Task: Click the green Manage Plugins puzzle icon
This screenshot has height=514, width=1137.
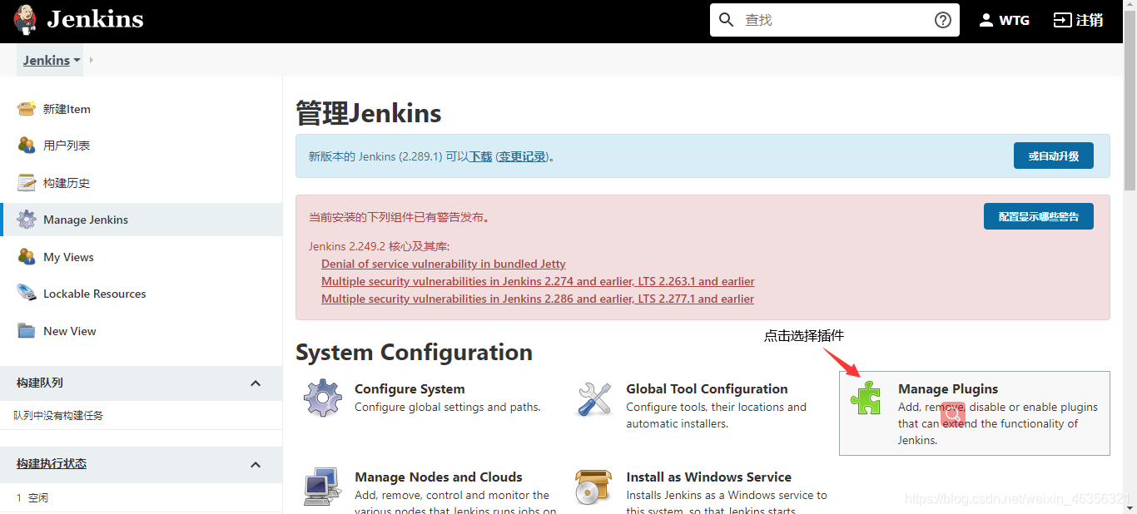Action: [866, 398]
